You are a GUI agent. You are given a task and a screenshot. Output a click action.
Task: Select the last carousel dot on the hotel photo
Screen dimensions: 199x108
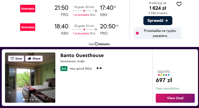point(36,99)
